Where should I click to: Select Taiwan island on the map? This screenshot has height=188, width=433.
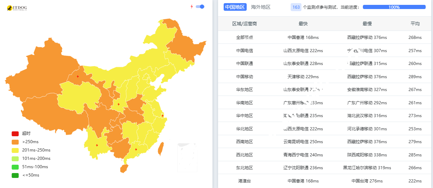coord(161,148)
